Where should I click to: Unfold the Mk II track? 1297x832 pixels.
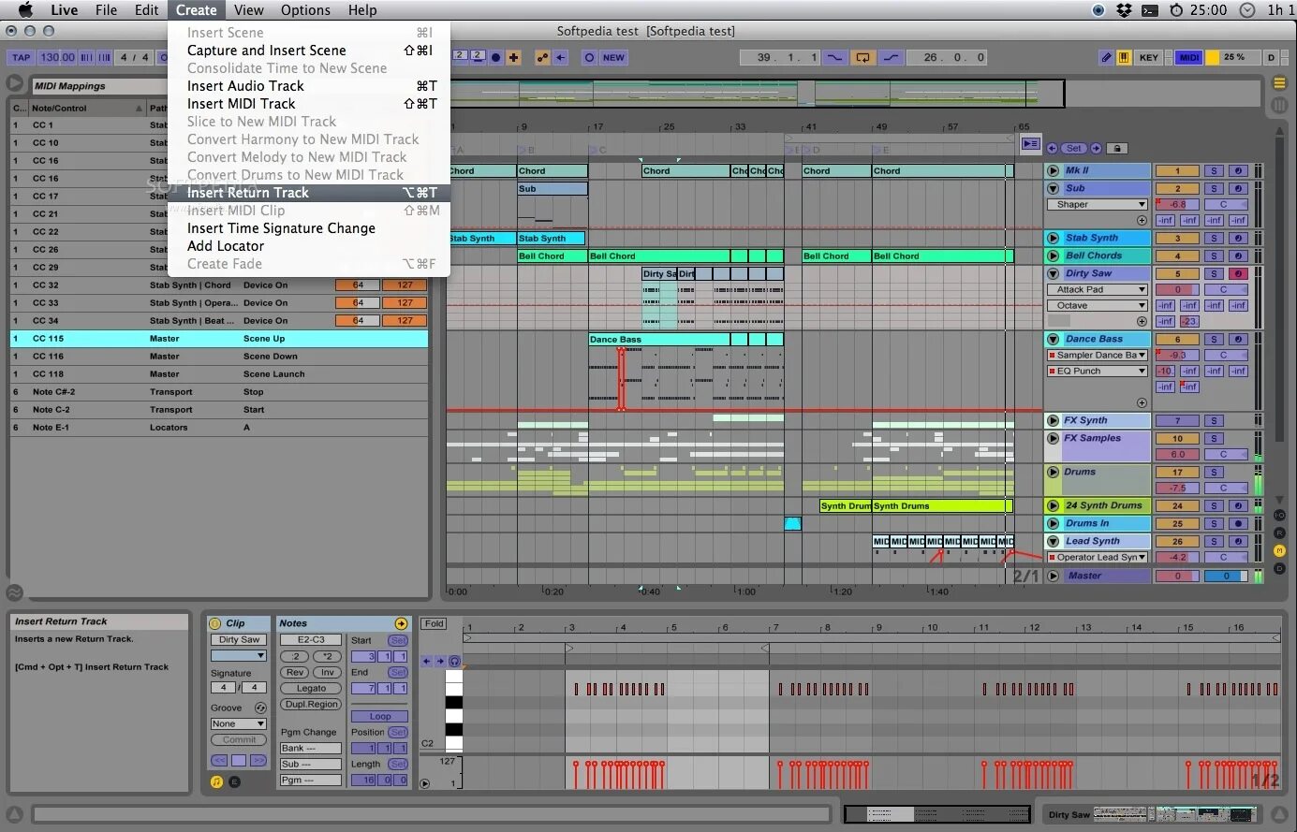point(1054,170)
